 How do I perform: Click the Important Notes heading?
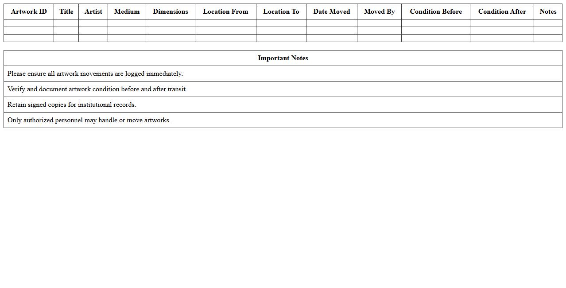click(x=283, y=58)
